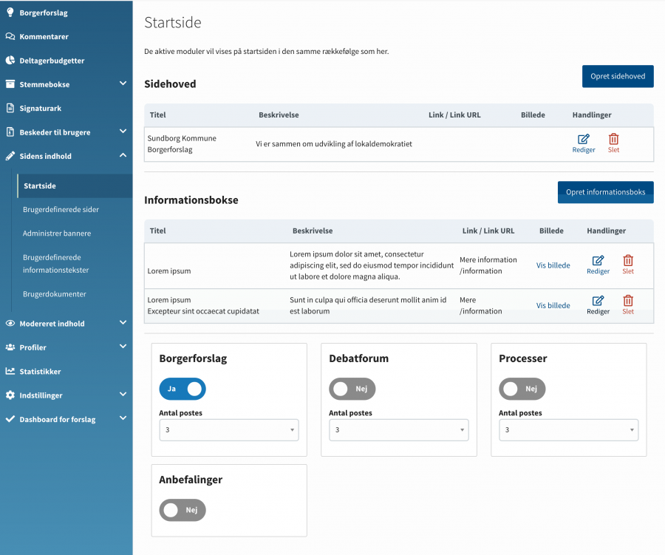Image resolution: width=665 pixels, height=555 pixels.
Task: Open Statistikker via the chart icon
Action: 10,371
